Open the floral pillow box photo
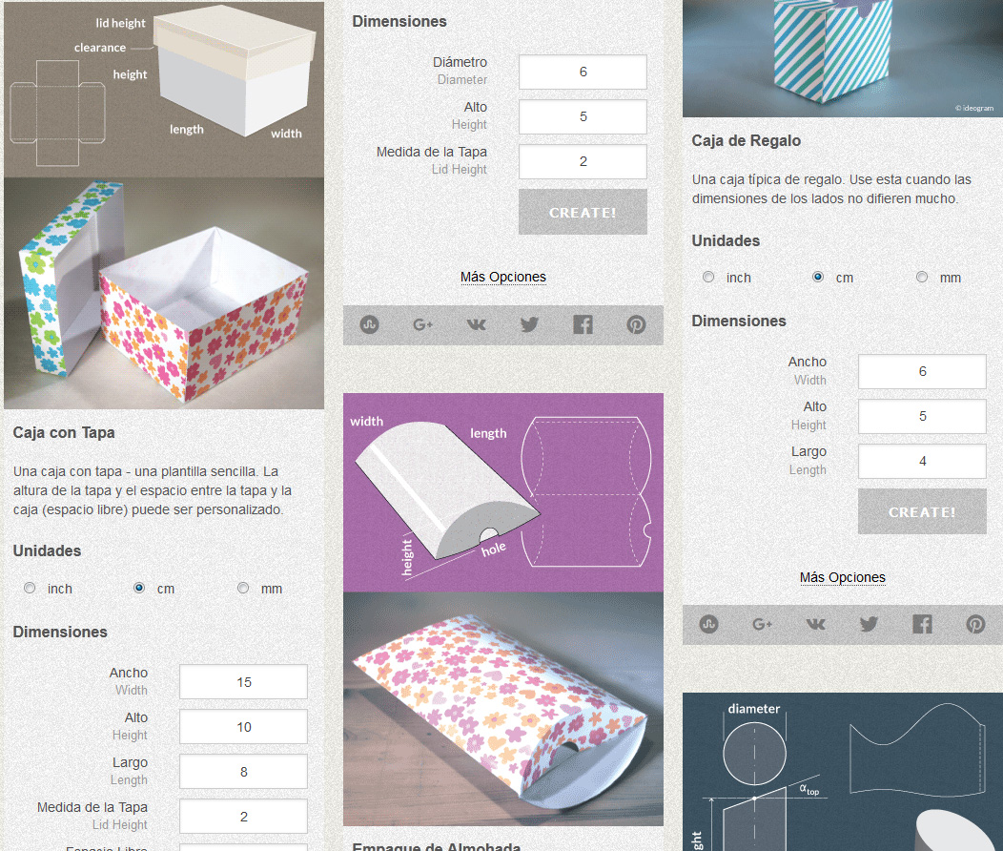This screenshot has height=851, width=1003. click(x=502, y=708)
